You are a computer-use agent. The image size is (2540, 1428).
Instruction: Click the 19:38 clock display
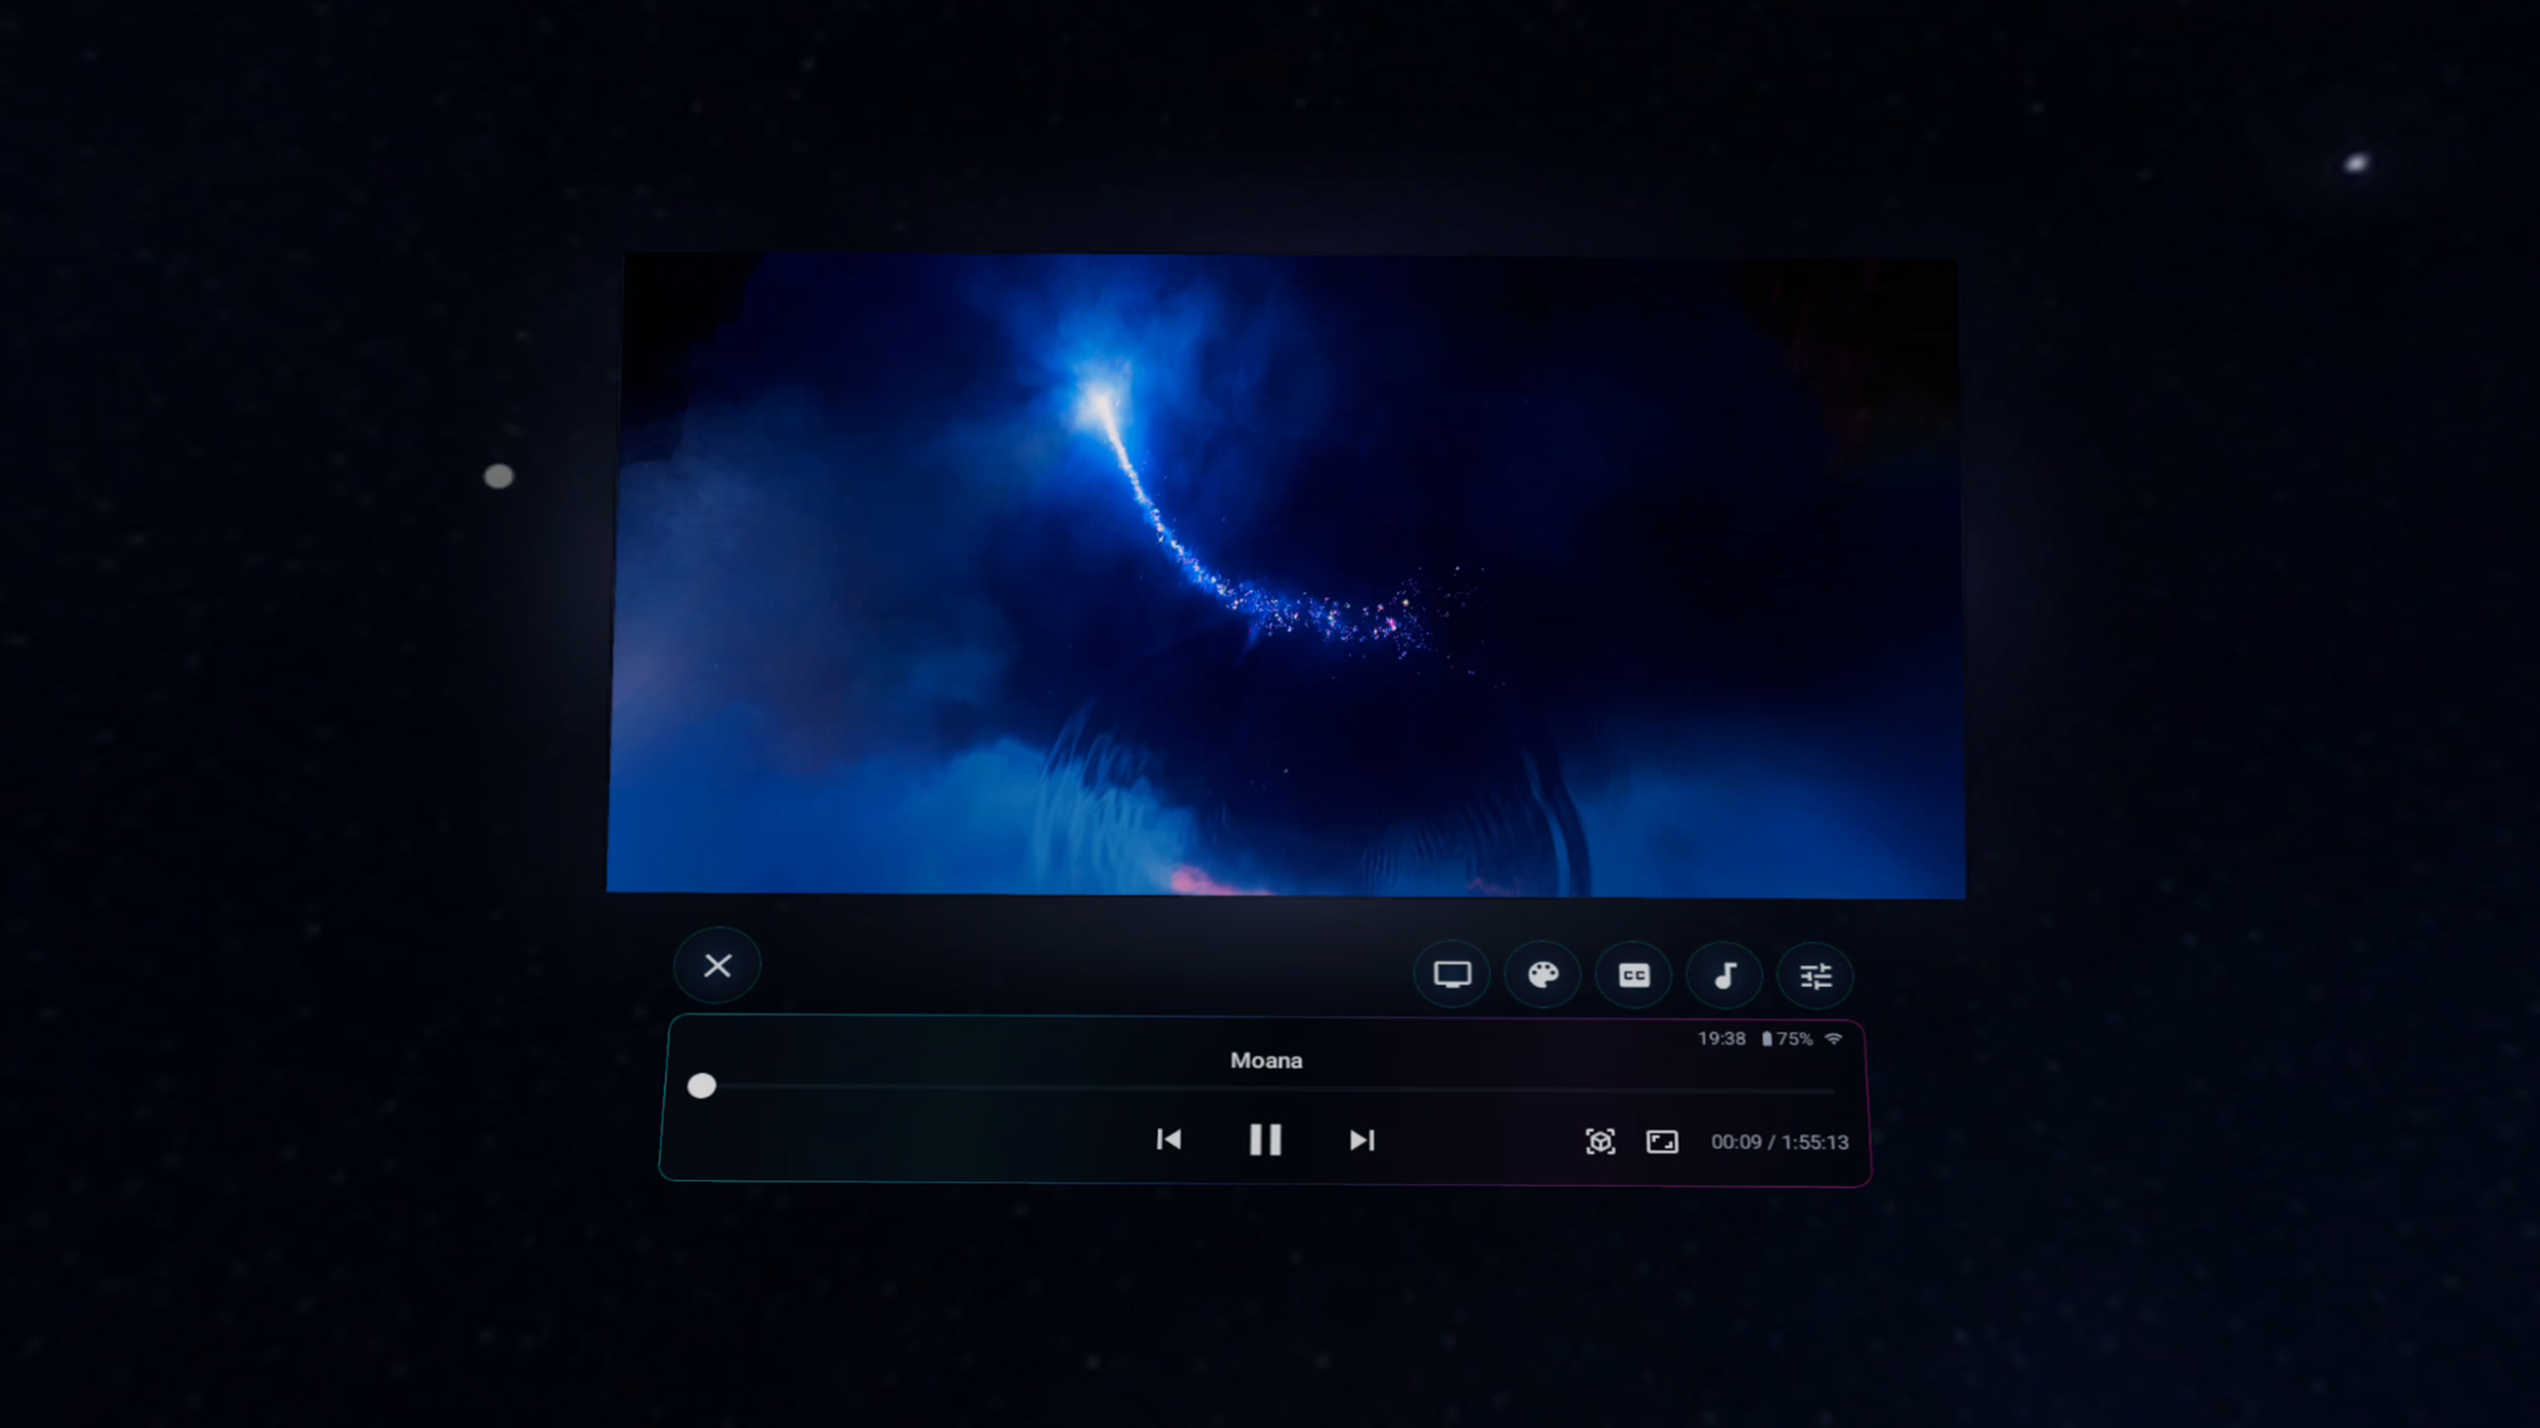[x=1721, y=1038]
